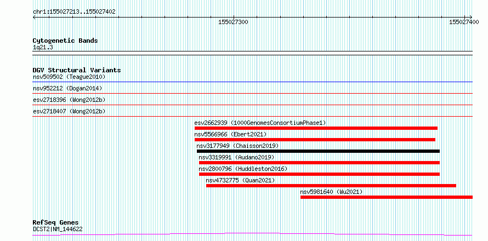Click the red bar under nsv2800796
488x241 pixels.
[x=319, y=174]
